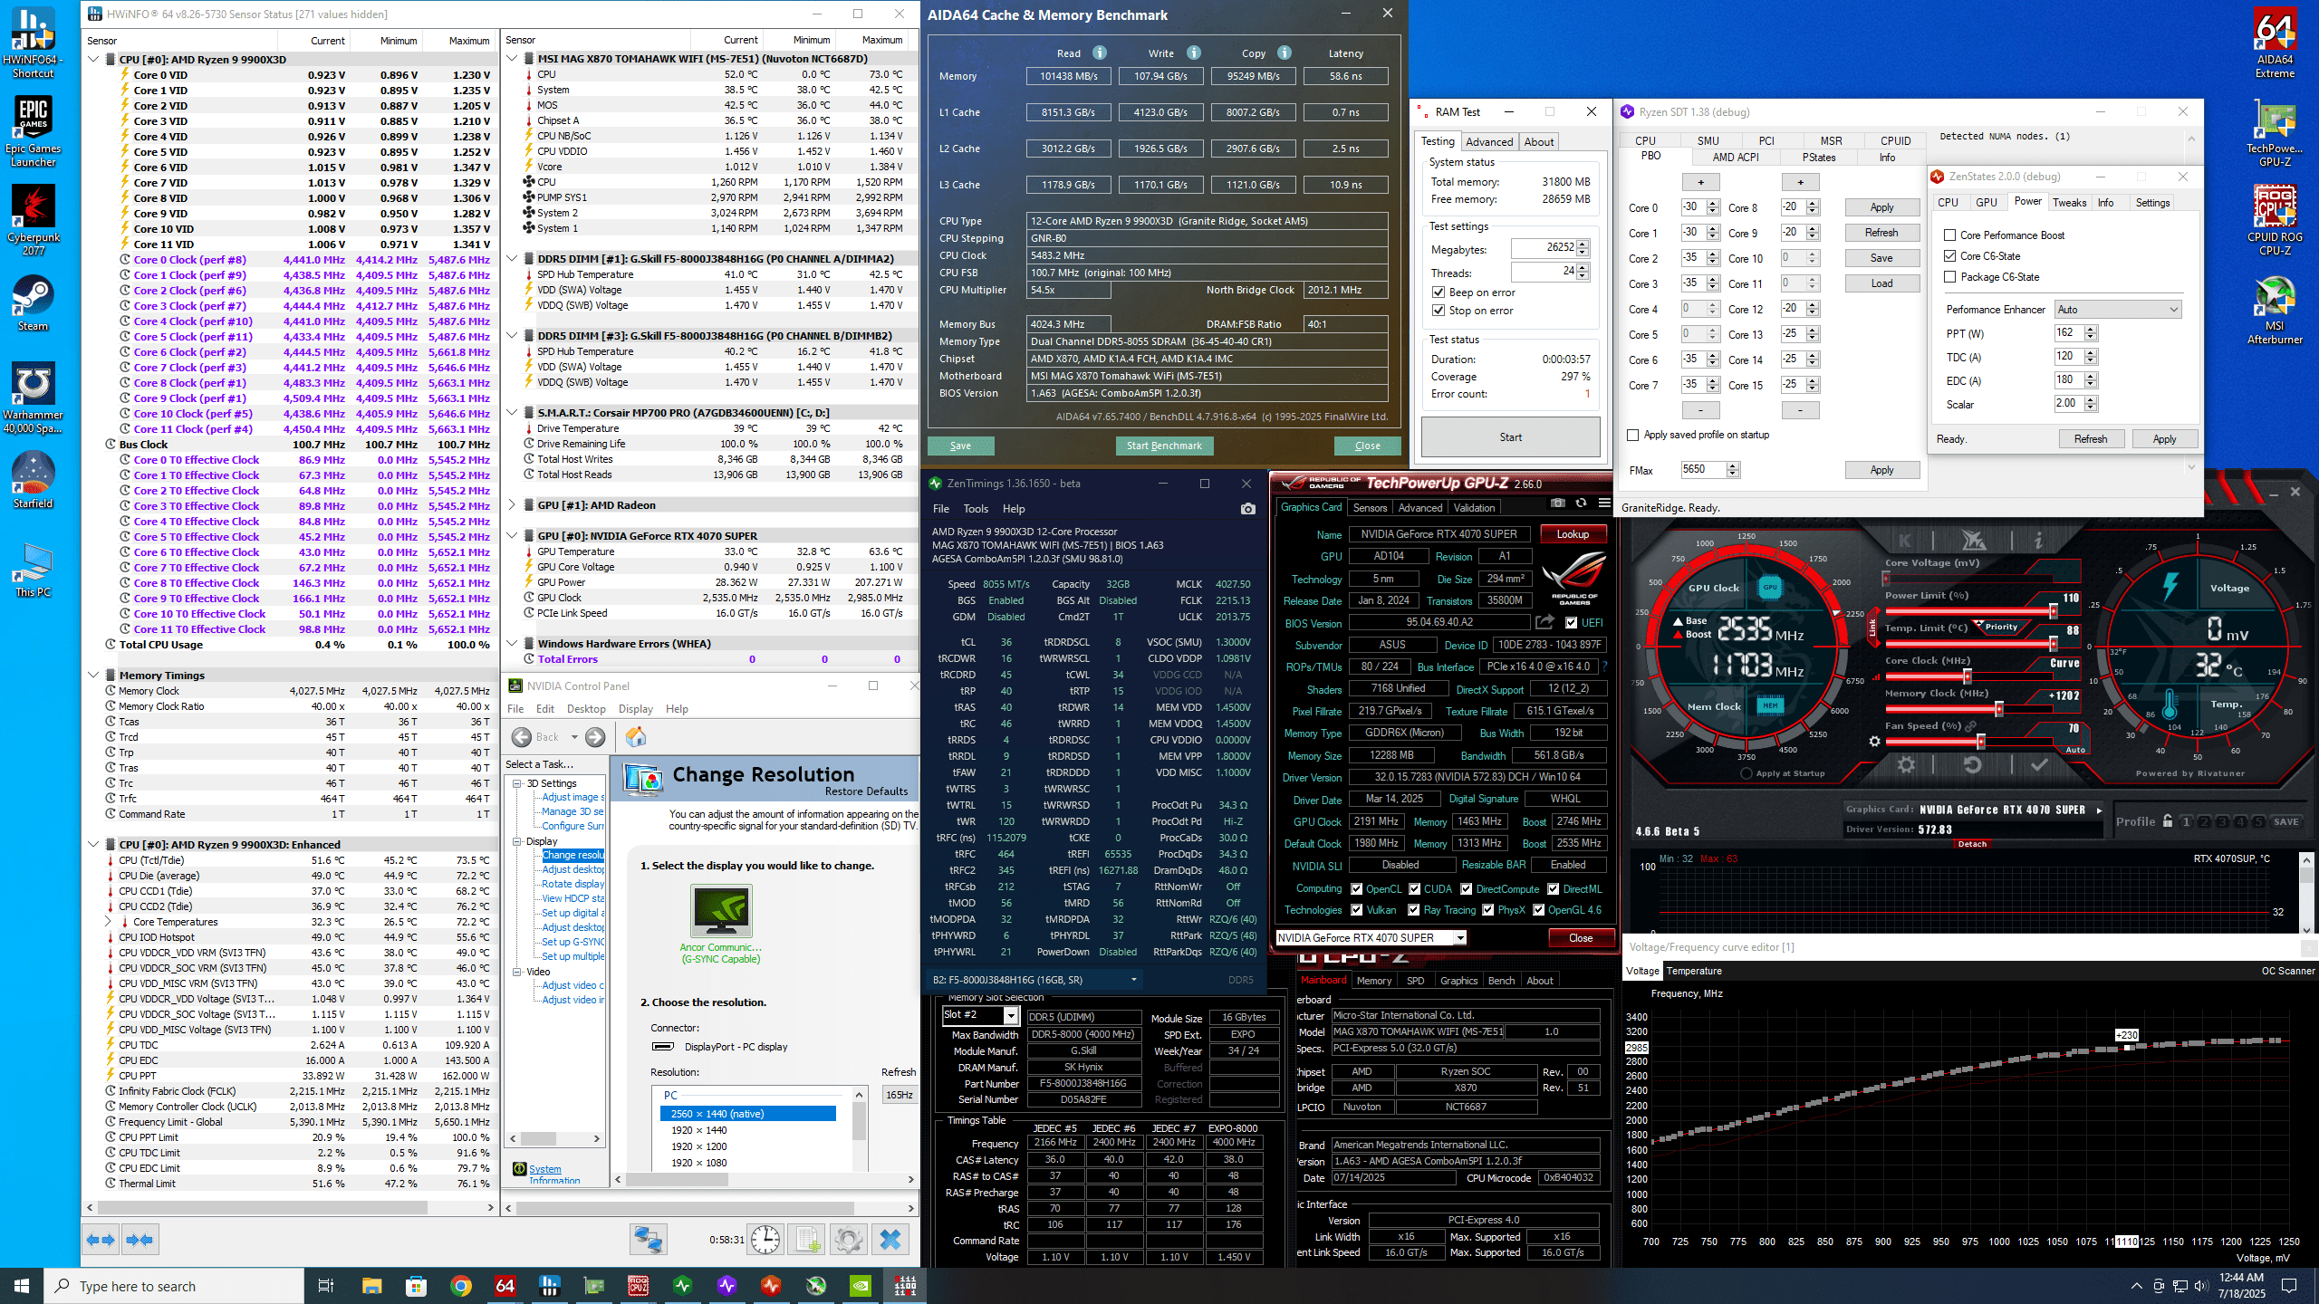This screenshot has width=2319, height=1304.
Task: Toggle RAM Test Beep on error checkbox
Action: (1438, 292)
